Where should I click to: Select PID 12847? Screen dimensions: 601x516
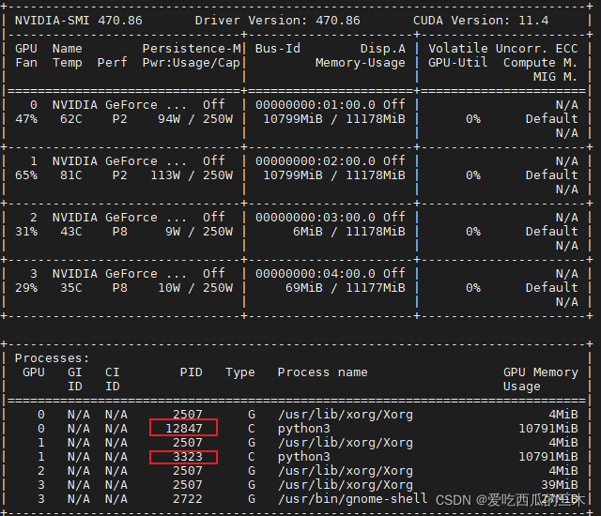(x=184, y=429)
